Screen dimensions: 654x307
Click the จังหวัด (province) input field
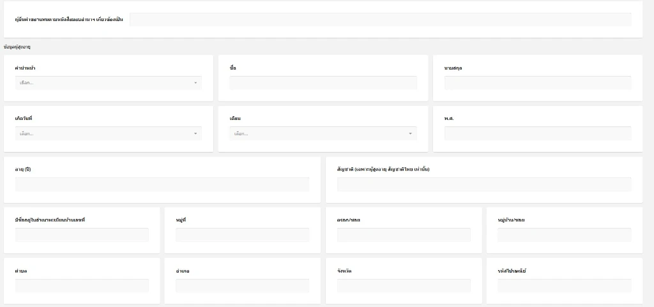pos(404,285)
